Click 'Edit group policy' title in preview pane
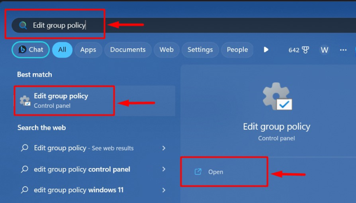The height and width of the screenshot is (203, 356). tap(276, 127)
